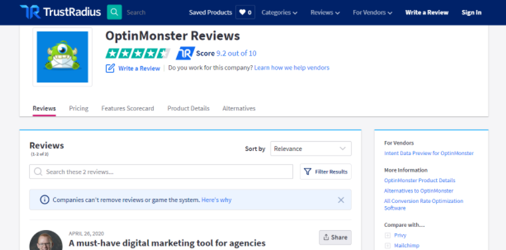Click the OptinMonster product logo image
506x250 pixels.
(x=63, y=57)
